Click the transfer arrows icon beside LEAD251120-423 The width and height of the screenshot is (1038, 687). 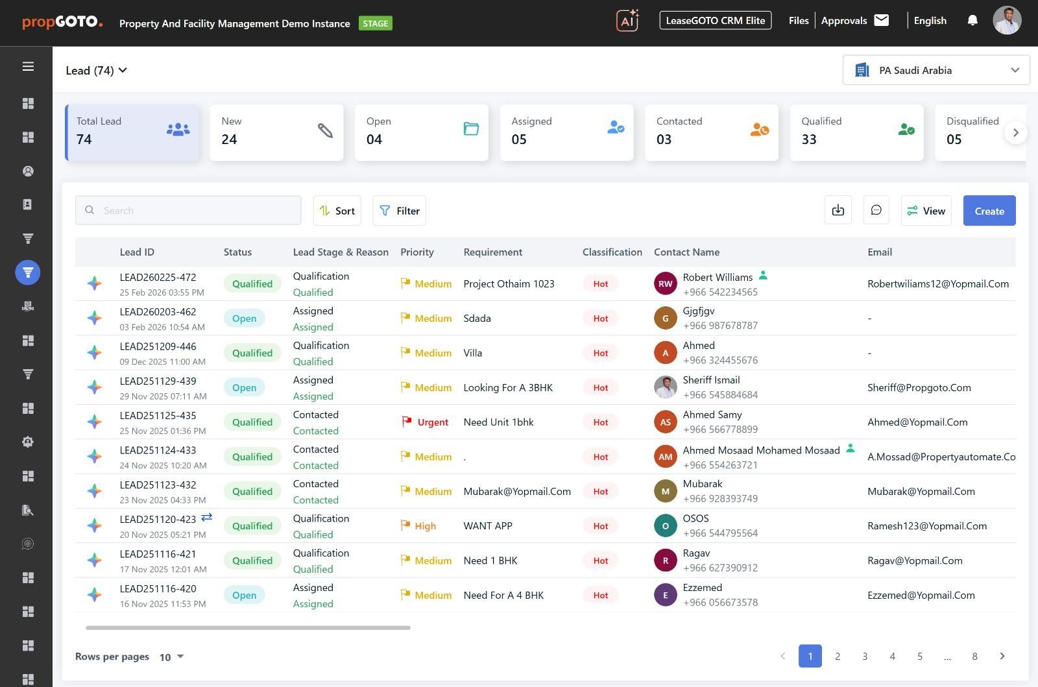[206, 518]
